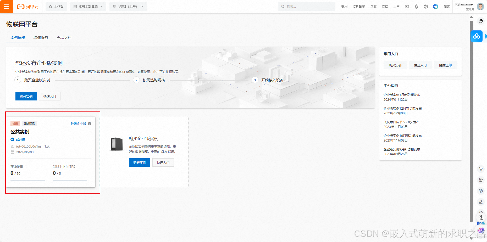Click 快速入门 under 常用入口

pos(420,65)
